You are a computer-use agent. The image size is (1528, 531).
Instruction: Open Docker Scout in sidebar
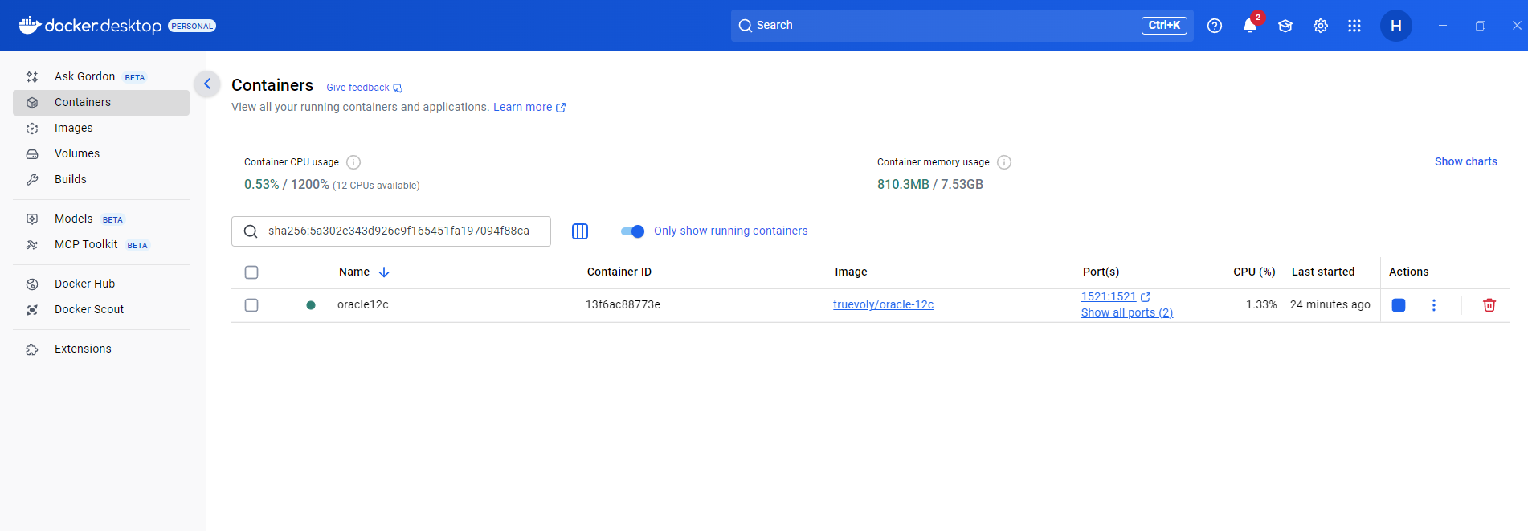101,309
